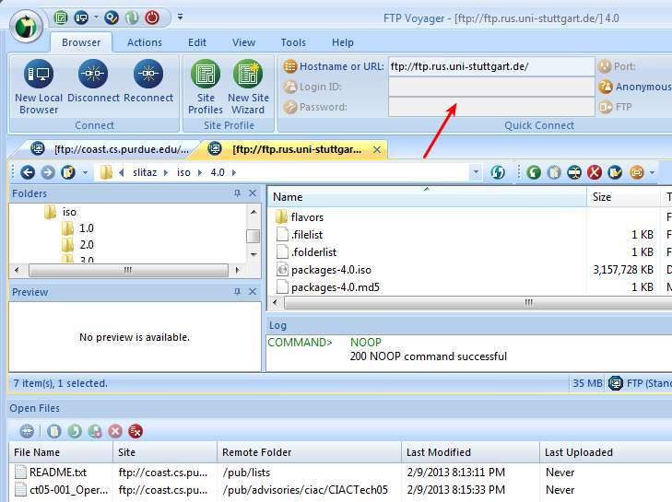Image resolution: width=672 pixels, height=502 pixels.
Task: Click the Folders tree horizontal scrollbar
Action: pos(128,270)
